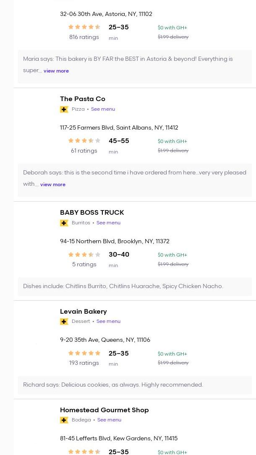Click Richard's review of Levain Bakery
Viewport: 256px width, 455px height.
(x=113, y=385)
